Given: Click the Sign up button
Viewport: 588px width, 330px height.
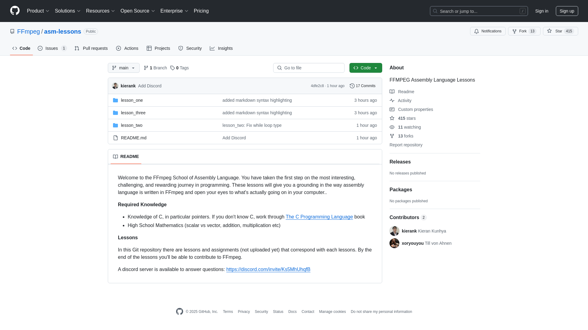Looking at the screenshot, I should tap(567, 11).
